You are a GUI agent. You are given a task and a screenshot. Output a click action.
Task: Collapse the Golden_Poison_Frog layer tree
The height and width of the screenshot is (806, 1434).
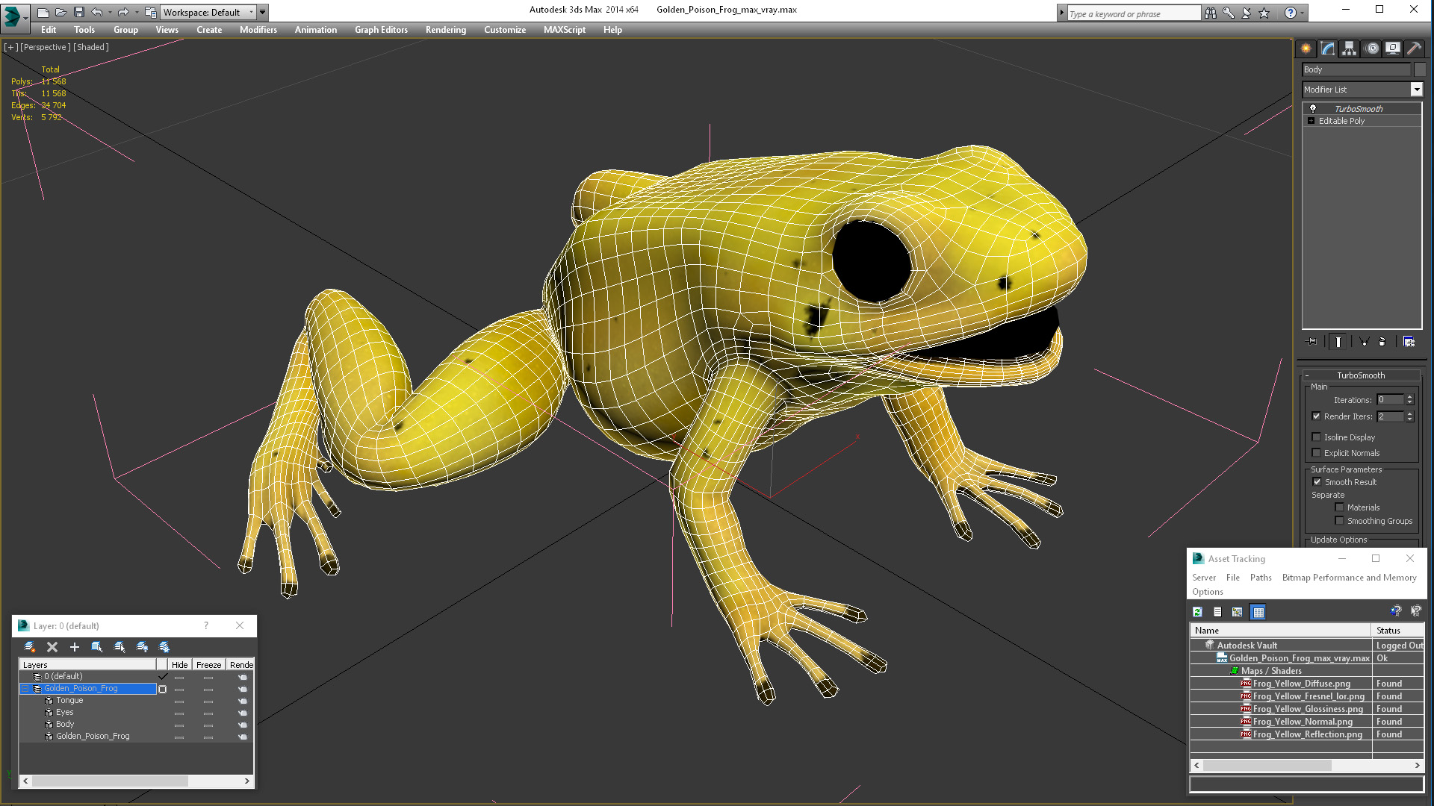pos(25,689)
